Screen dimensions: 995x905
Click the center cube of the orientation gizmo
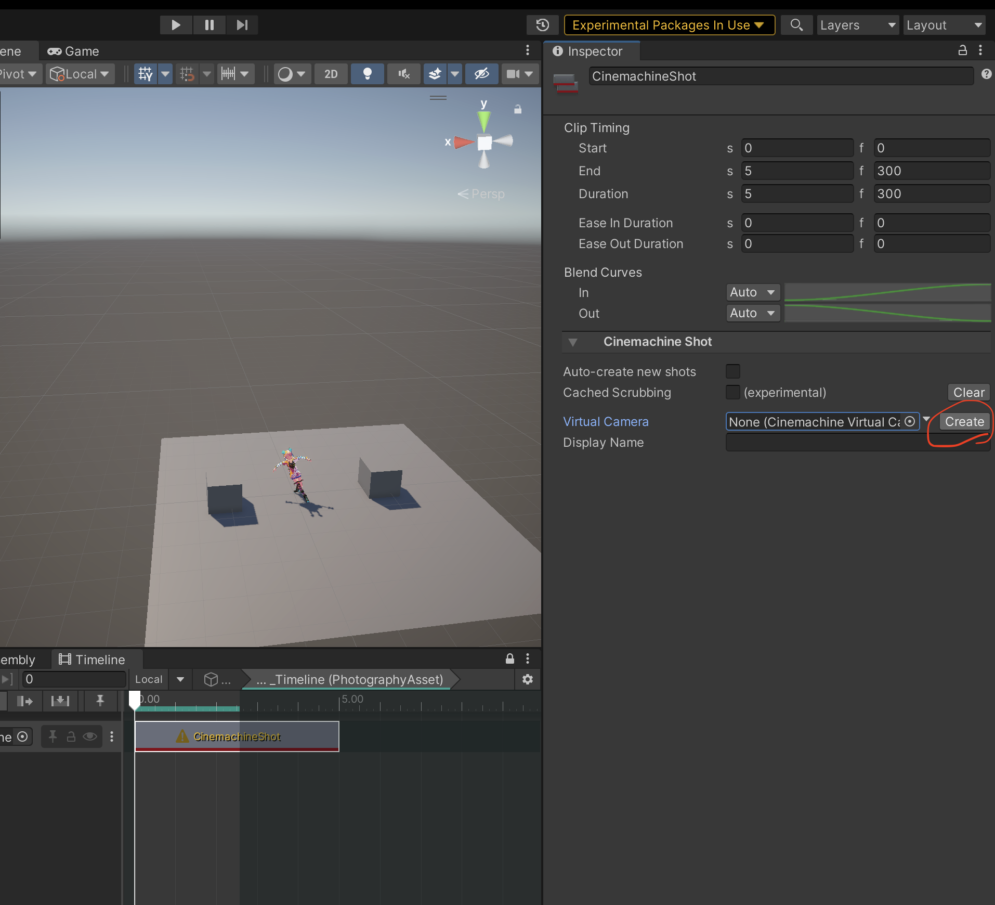(485, 143)
